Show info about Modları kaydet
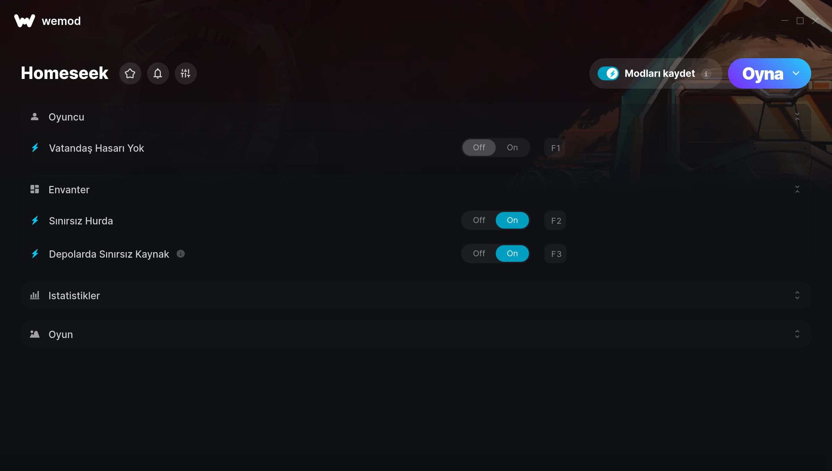The height and width of the screenshot is (471, 832). [x=706, y=74]
